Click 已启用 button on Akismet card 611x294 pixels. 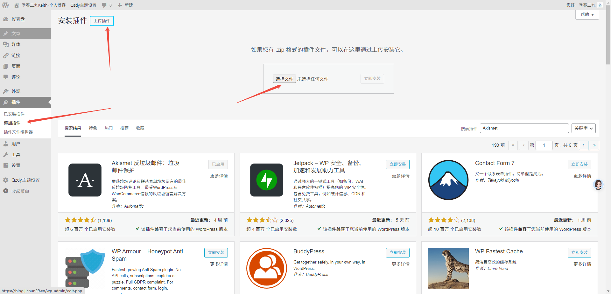[218, 164]
